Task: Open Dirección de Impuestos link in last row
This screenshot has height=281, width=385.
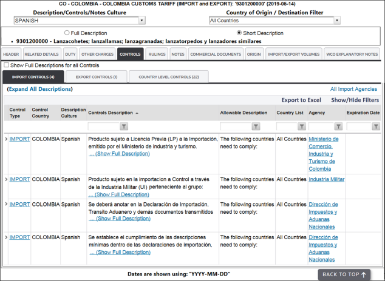Action: pyautogui.click(x=323, y=248)
